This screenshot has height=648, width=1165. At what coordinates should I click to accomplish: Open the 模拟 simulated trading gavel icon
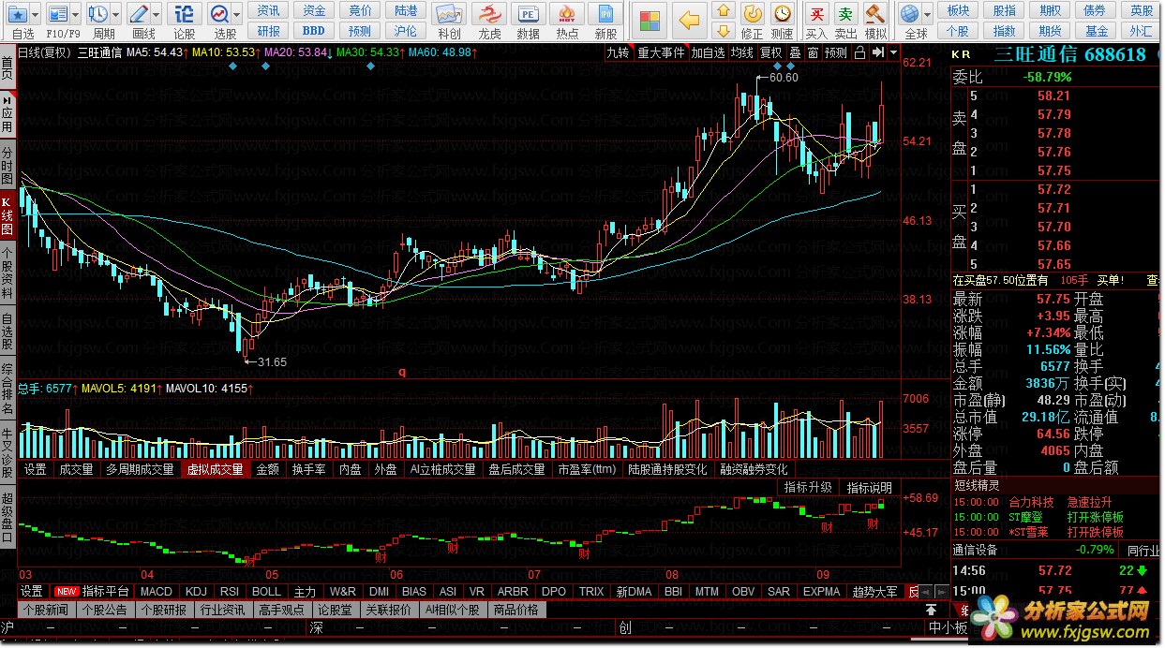point(875,13)
